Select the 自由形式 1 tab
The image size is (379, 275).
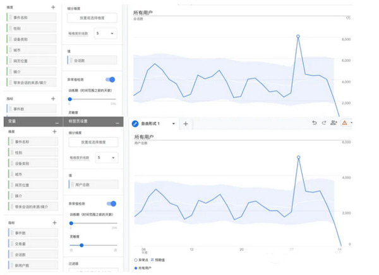point(151,123)
